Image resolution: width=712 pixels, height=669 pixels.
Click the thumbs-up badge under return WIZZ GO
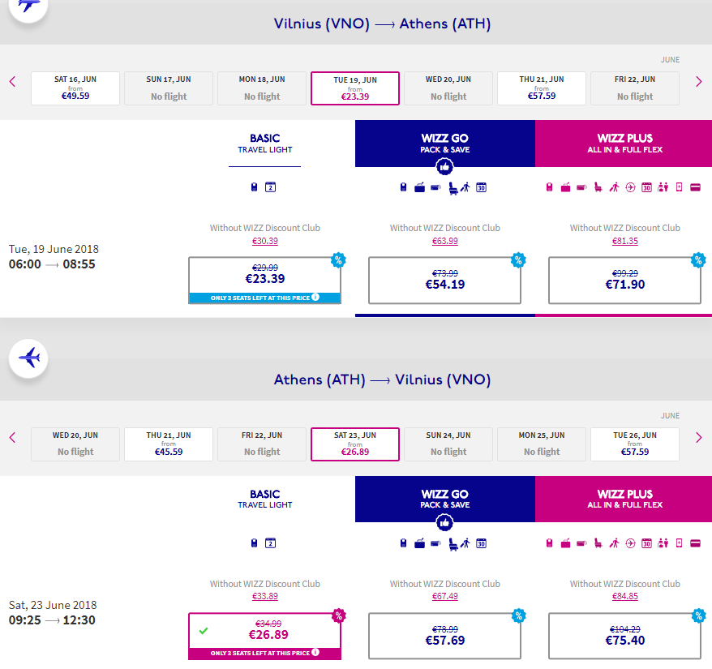pos(444,523)
